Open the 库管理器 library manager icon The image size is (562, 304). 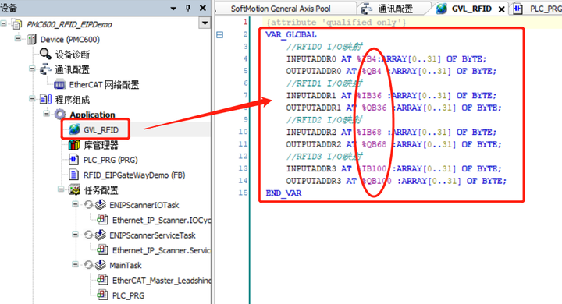[x=74, y=145]
